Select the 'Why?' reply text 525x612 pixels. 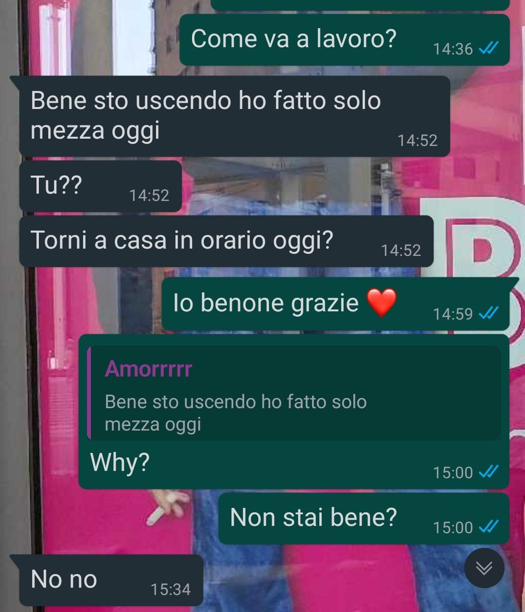(x=120, y=462)
